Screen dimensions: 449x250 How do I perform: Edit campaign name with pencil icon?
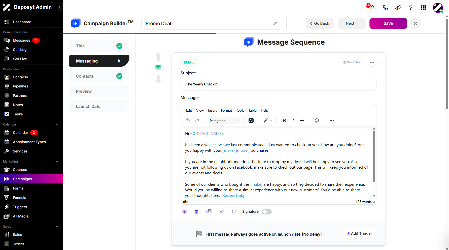coord(275,23)
